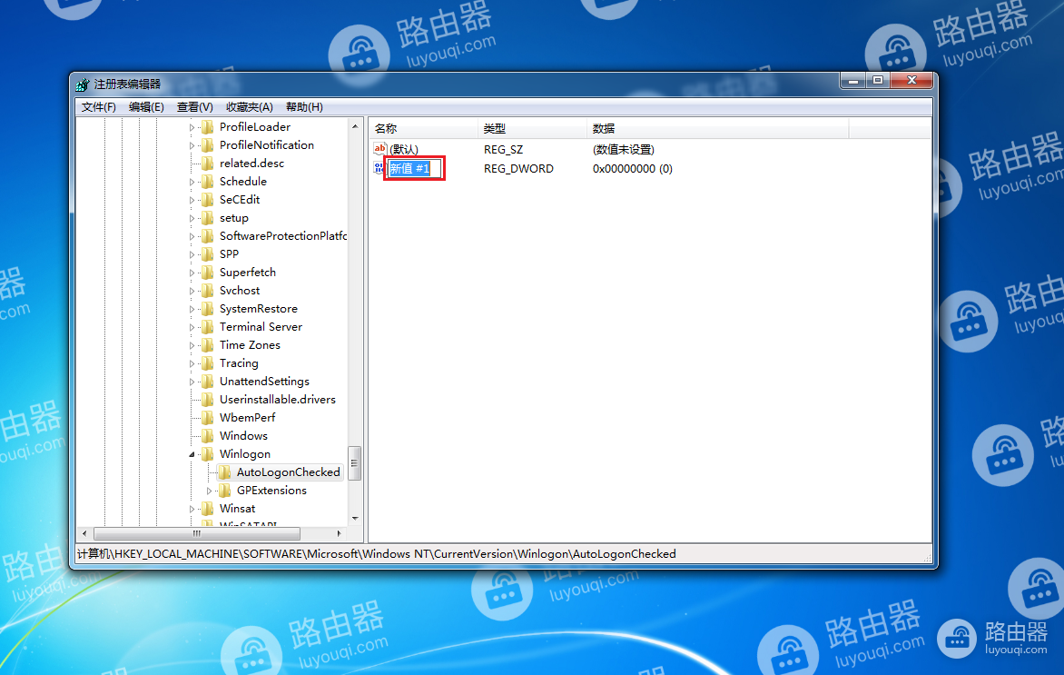
Task: Click the Userinstallable.drivers folder icon
Action: tap(208, 400)
